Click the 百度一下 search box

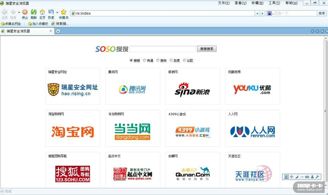295,13
